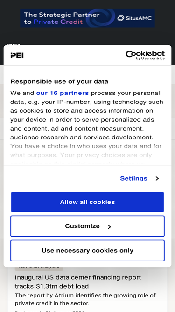Open the "our 16 partners" link
175x312 pixels.
pyautogui.click(x=63, y=93)
